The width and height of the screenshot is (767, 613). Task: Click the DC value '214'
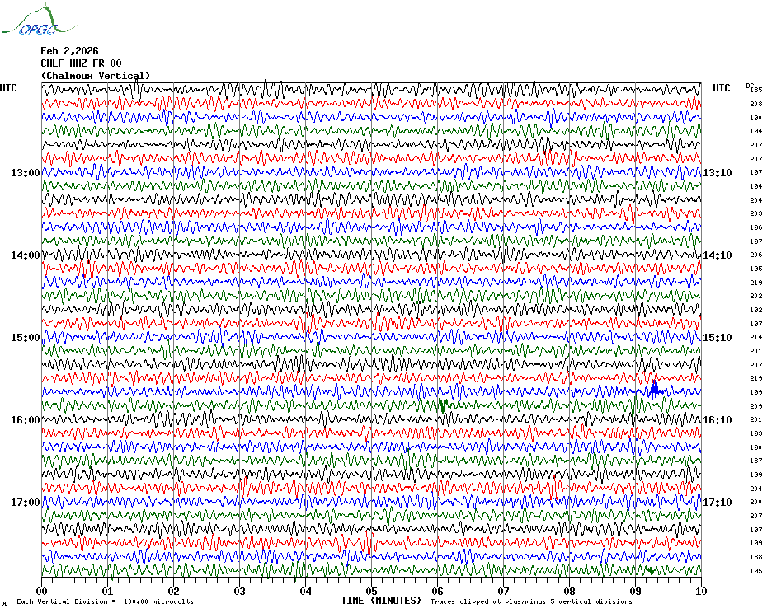pyautogui.click(x=756, y=337)
